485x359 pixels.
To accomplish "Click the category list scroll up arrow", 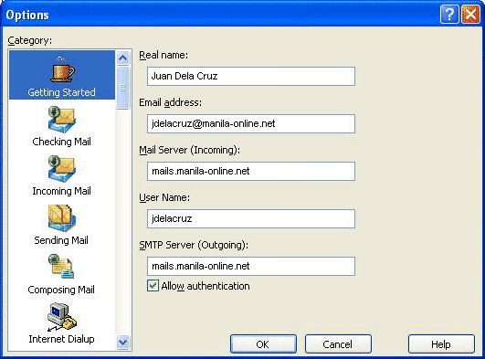I will pyautogui.click(x=123, y=58).
